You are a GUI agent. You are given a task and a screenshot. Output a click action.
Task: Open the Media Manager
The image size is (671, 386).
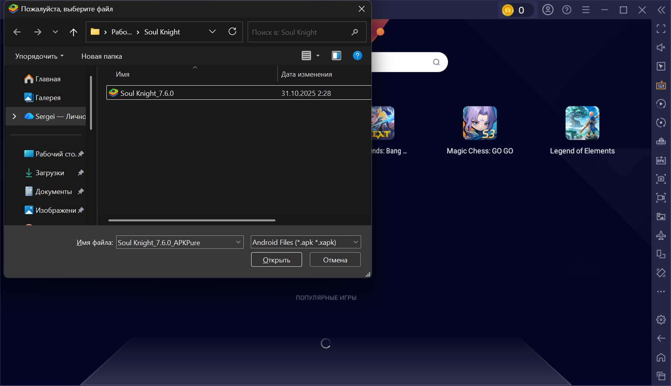coord(661,216)
